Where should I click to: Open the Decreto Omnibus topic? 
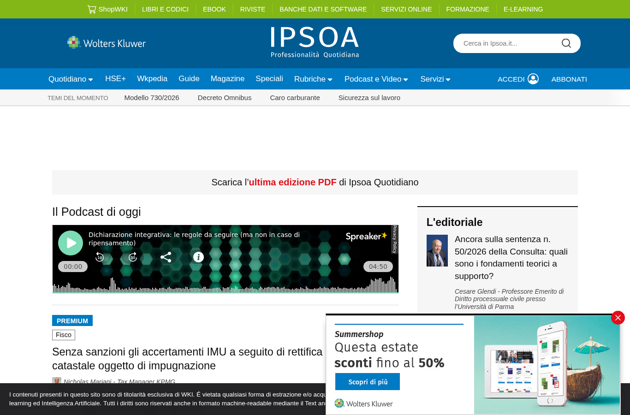point(225,98)
